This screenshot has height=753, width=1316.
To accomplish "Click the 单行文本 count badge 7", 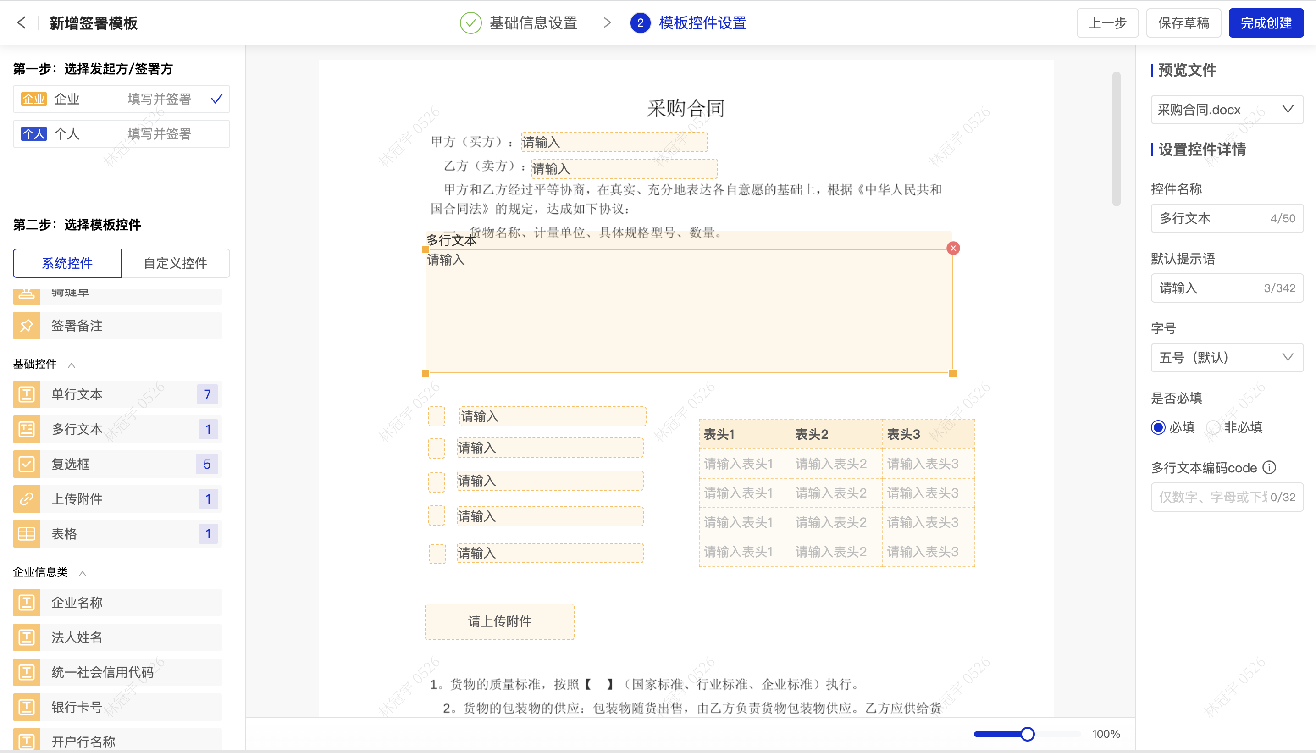I will point(207,394).
